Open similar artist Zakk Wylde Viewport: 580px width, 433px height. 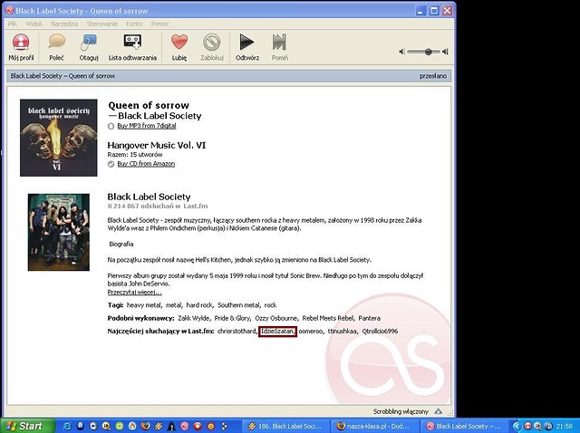[193, 318]
